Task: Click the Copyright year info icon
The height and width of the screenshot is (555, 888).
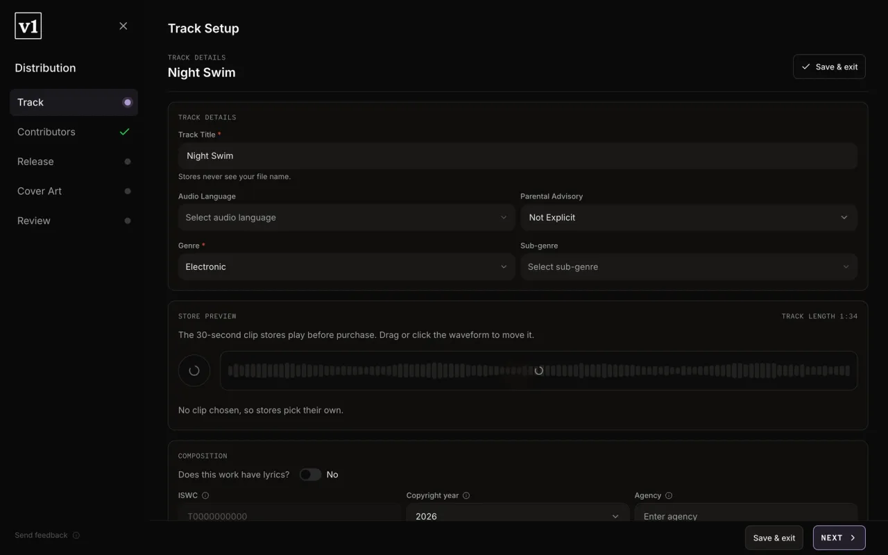Action: click(x=466, y=495)
